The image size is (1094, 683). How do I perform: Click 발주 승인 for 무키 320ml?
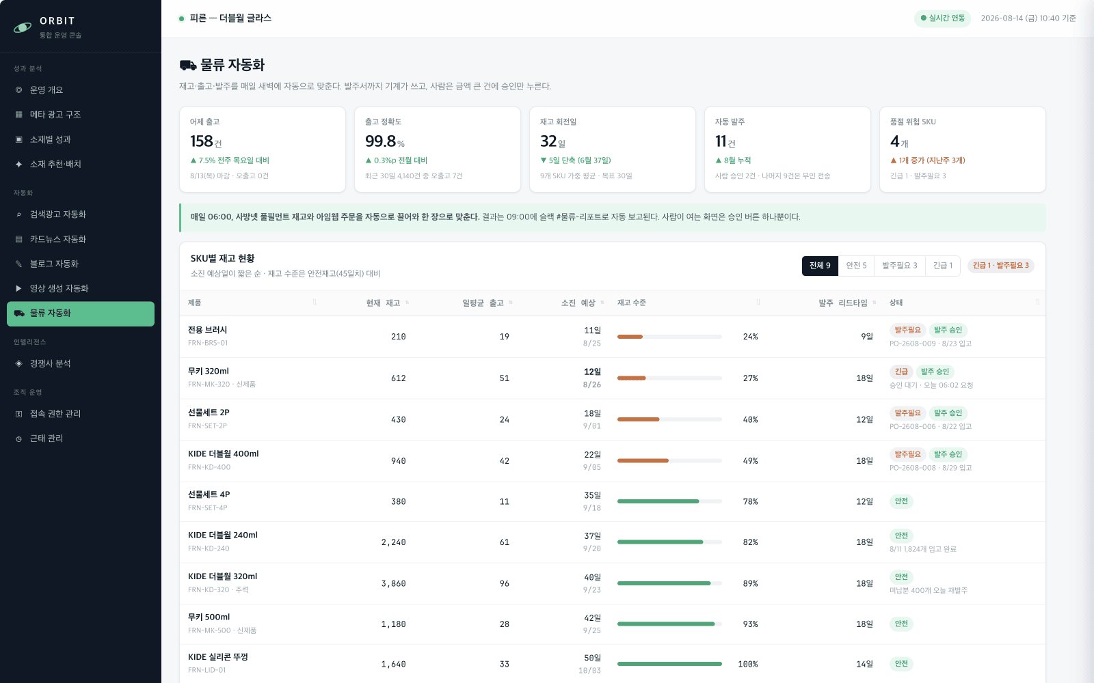[x=935, y=372]
